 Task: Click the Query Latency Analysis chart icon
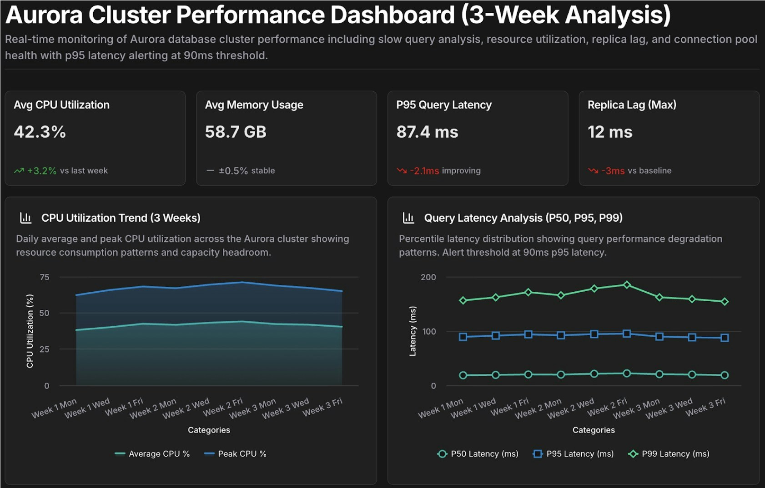408,218
